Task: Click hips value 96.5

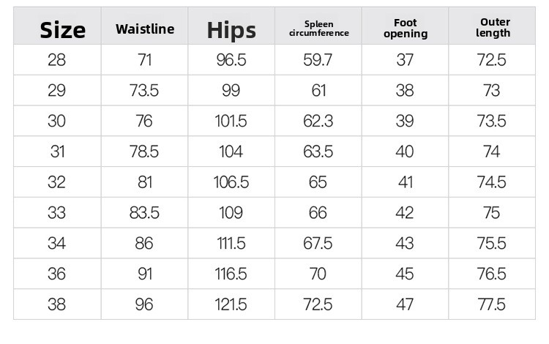Action: pos(231,60)
